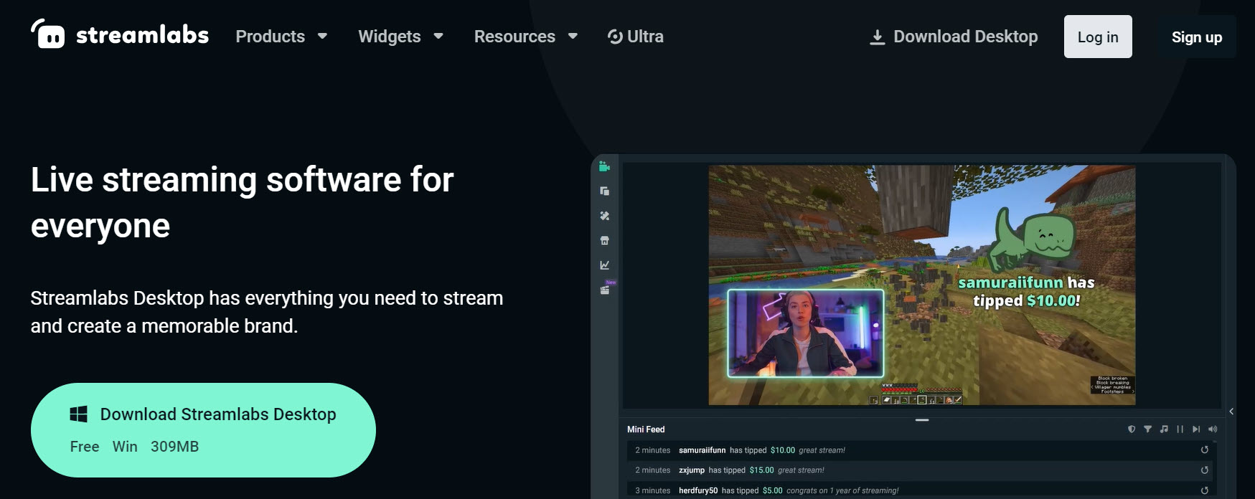Click 'herdfury50' in the Mini Feed
This screenshot has height=499, width=1255.
(x=698, y=490)
